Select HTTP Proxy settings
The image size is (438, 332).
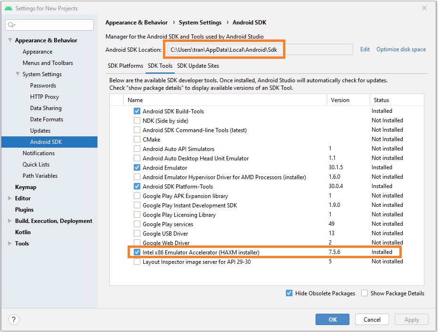tap(44, 97)
